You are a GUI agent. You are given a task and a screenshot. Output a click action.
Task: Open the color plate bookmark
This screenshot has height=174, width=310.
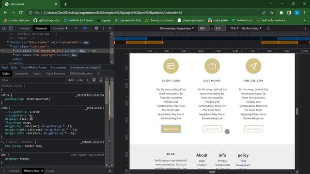218,20
